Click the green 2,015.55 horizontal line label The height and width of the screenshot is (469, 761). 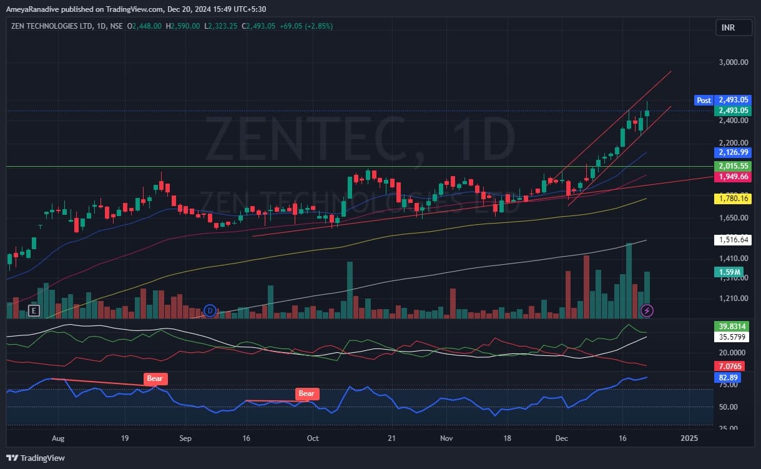[x=733, y=166]
